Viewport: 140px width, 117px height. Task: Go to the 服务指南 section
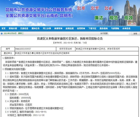tap(104, 28)
